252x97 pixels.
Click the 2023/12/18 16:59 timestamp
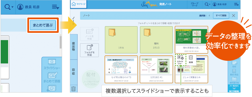point(156,81)
